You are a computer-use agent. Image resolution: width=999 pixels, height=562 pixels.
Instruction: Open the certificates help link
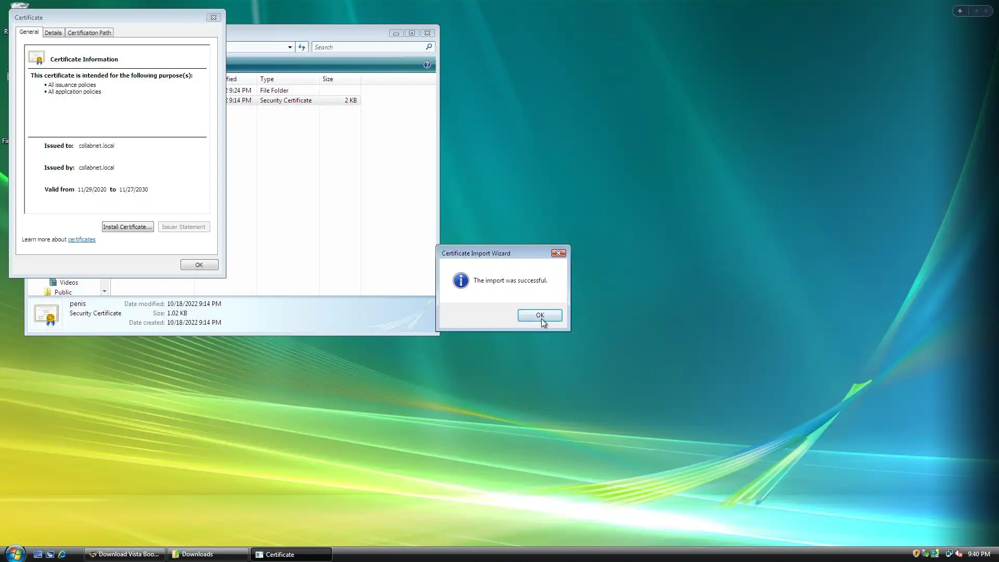pyautogui.click(x=82, y=239)
